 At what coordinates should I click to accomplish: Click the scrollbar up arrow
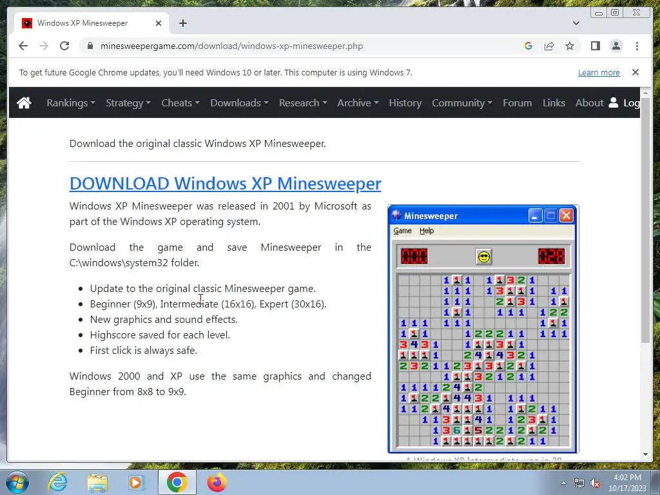tap(645, 92)
